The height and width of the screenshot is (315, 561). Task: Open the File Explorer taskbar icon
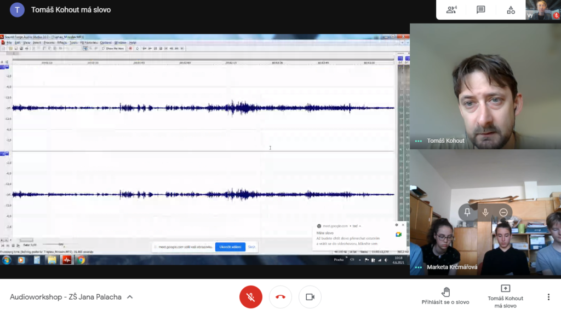click(x=52, y=260)
